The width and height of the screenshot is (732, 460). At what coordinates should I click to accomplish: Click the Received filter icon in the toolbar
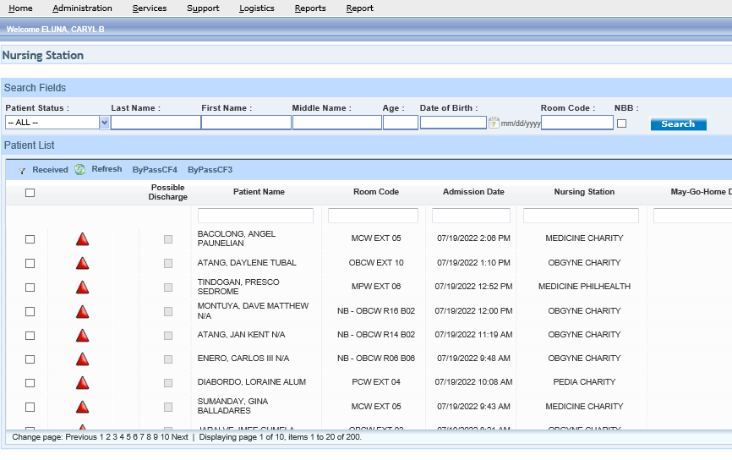click(22, 170)
